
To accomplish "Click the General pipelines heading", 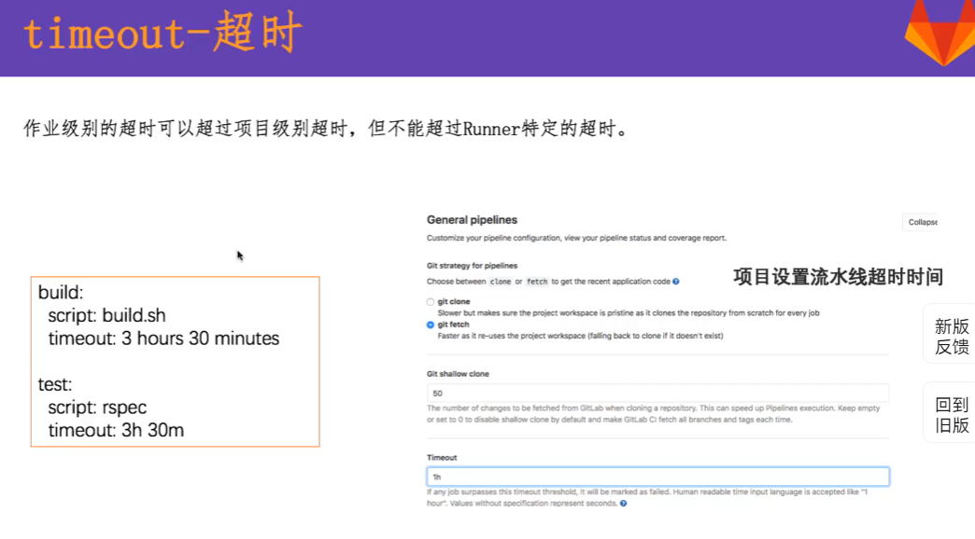I will point(472,220).
